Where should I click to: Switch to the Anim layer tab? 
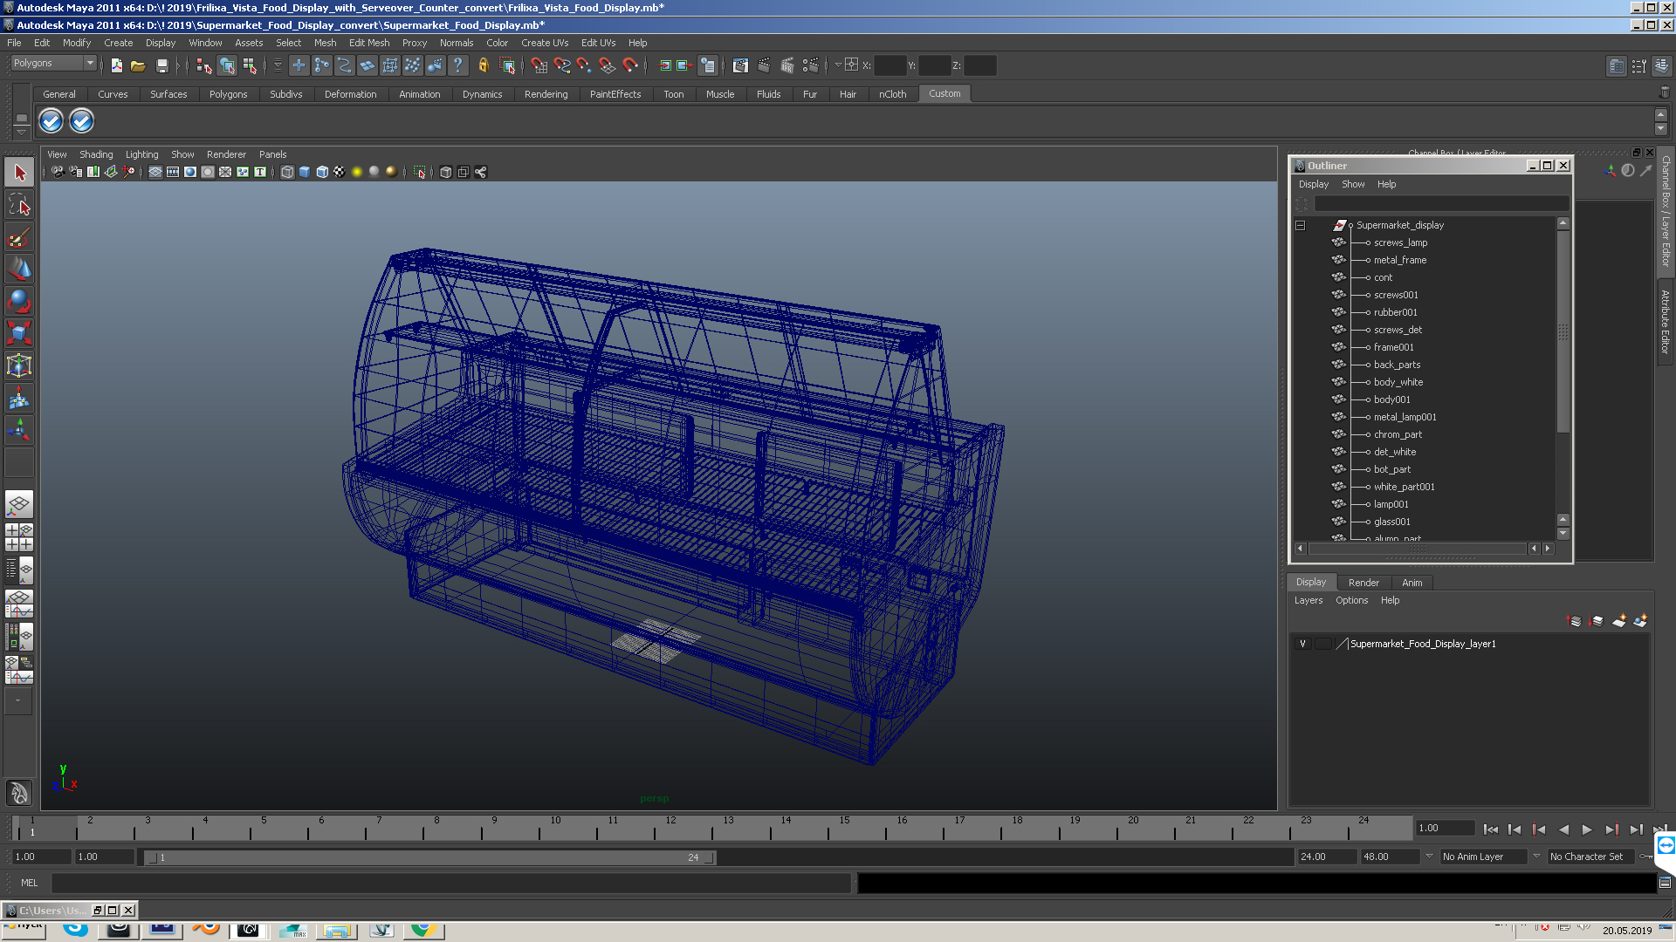click(x=1412, y=583)
